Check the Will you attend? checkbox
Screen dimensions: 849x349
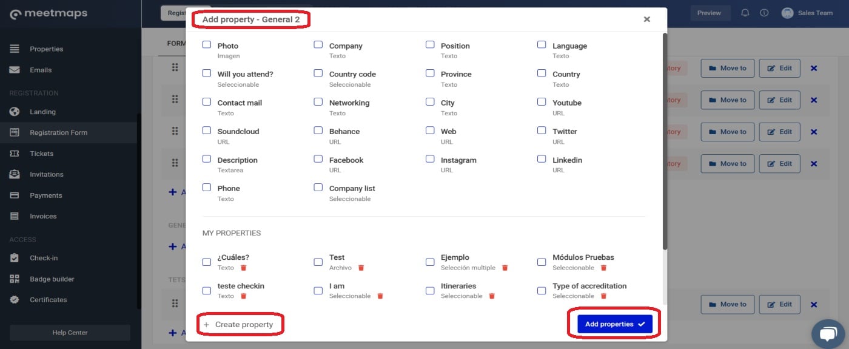(207, 73)
